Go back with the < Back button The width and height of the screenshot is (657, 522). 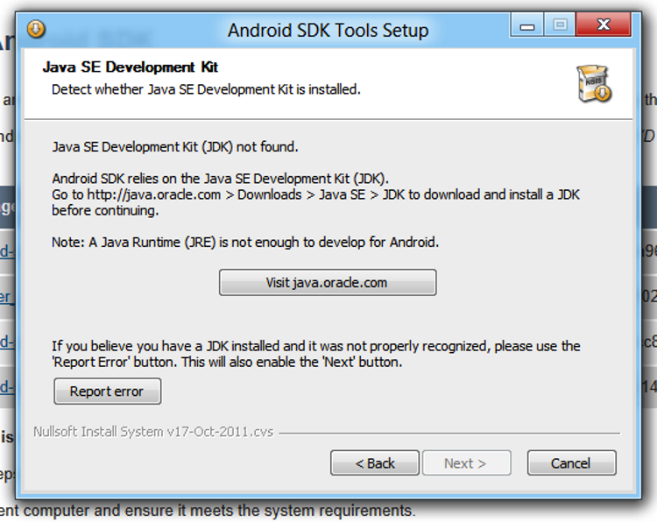click(375, 463)
